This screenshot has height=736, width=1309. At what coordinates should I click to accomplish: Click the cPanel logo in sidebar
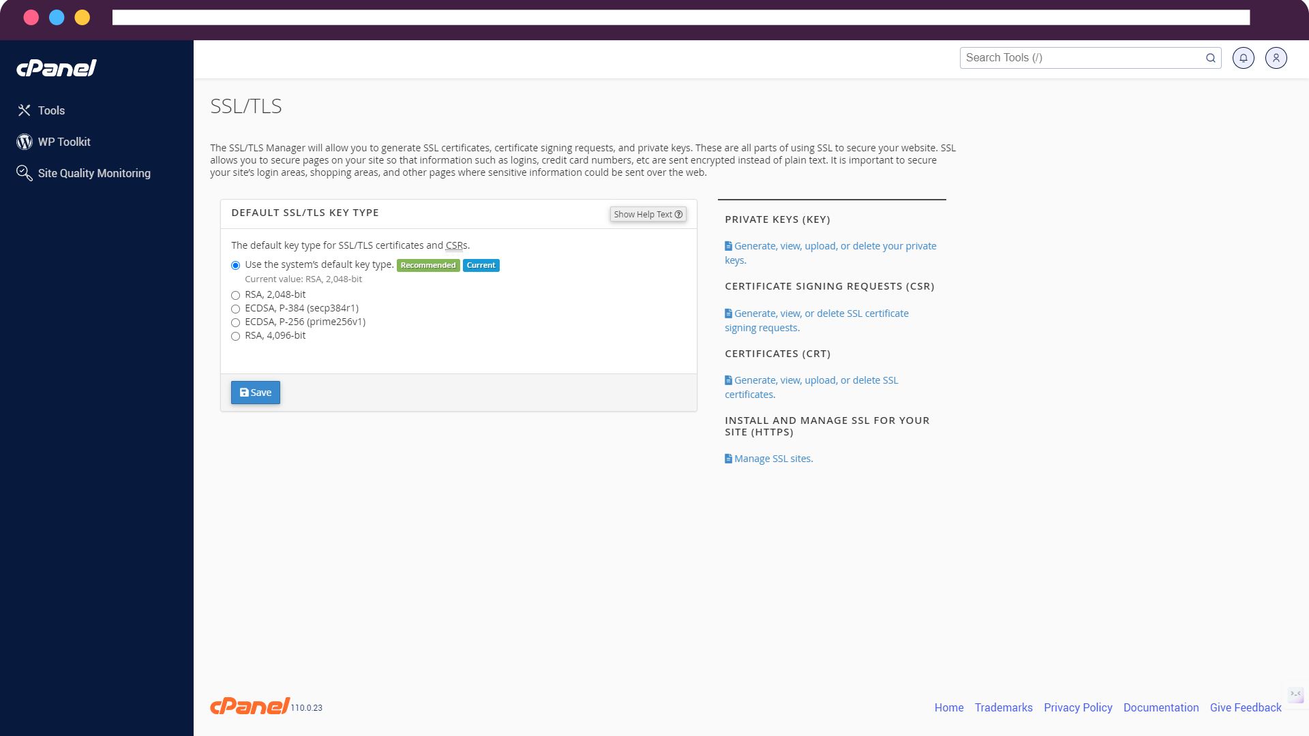(x=57, y=67)
